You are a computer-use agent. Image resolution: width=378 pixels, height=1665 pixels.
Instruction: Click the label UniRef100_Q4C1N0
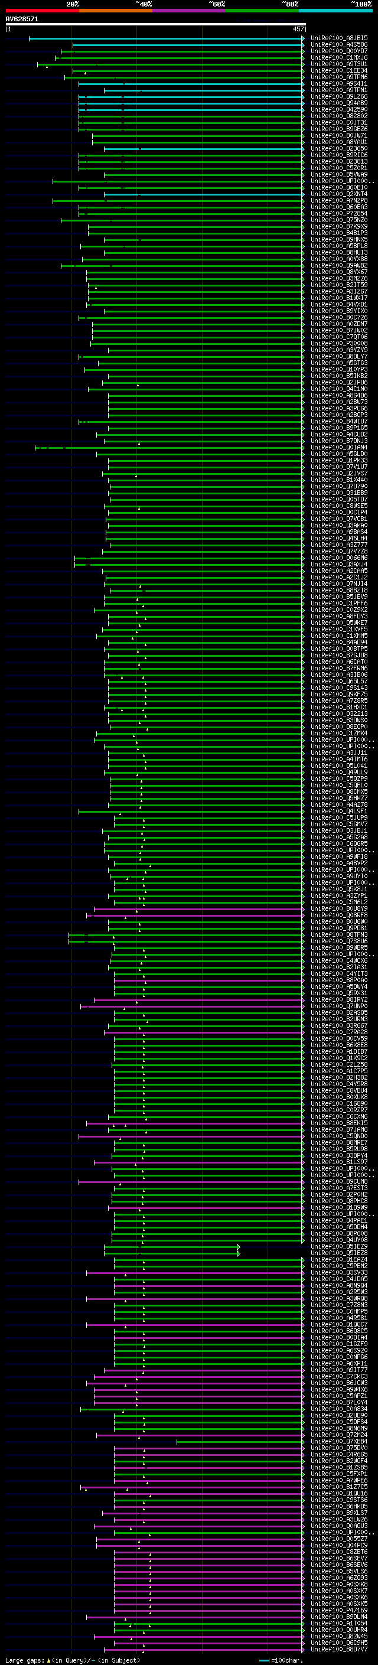coord(338,389)
